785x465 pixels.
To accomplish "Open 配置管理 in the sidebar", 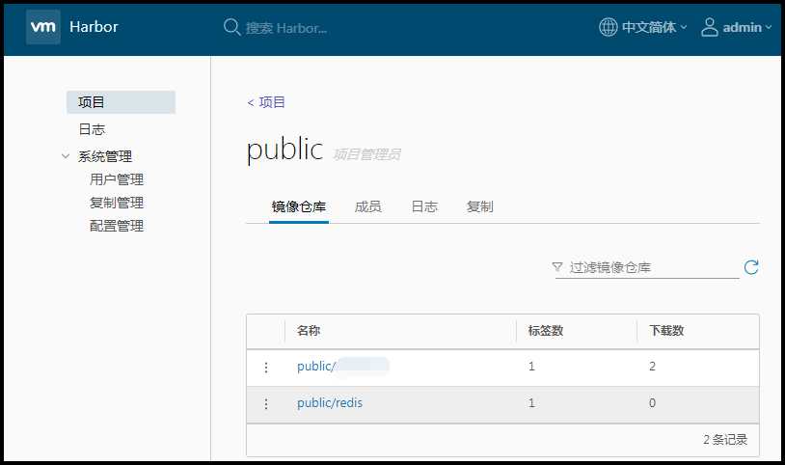I will coord(117,226).
